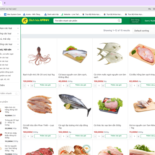Increase quantity for Cá thác lác nạo

point(103,136)
